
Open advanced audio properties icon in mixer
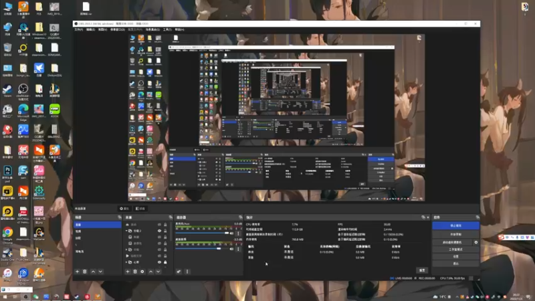tap(179, 272)
